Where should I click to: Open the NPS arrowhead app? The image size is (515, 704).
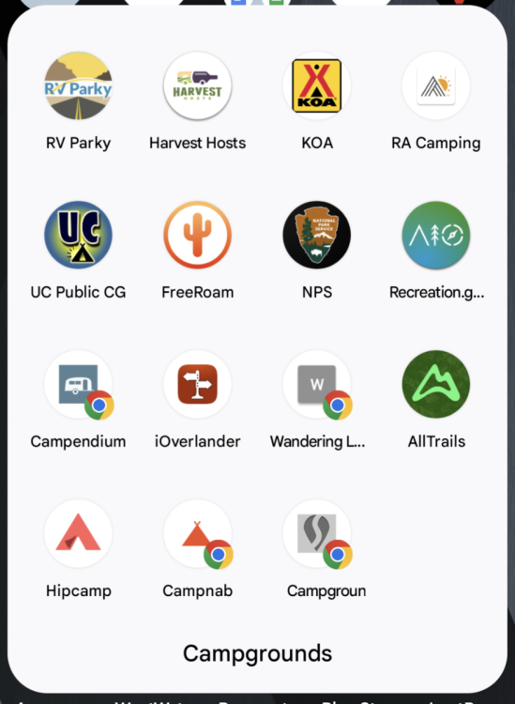click(x=317, y=235)
